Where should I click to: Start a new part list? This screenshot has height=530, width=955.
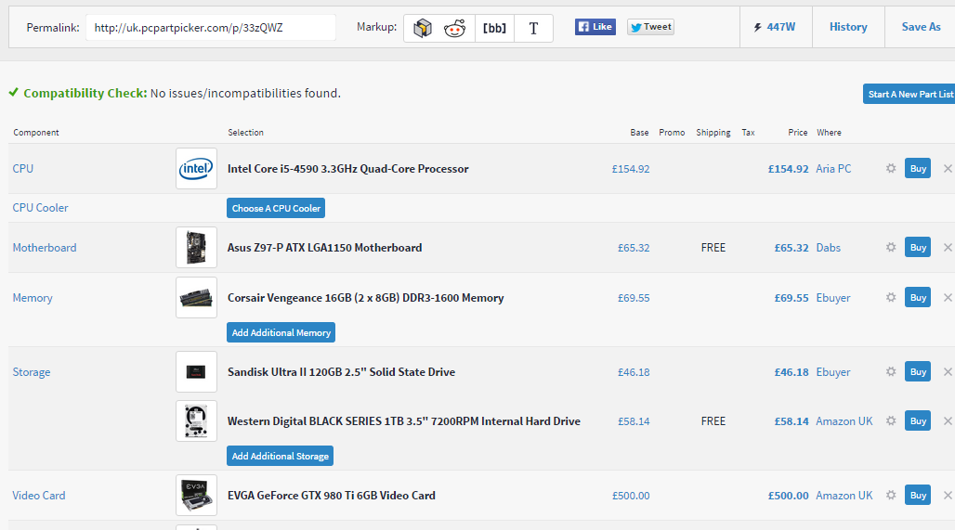909,94
